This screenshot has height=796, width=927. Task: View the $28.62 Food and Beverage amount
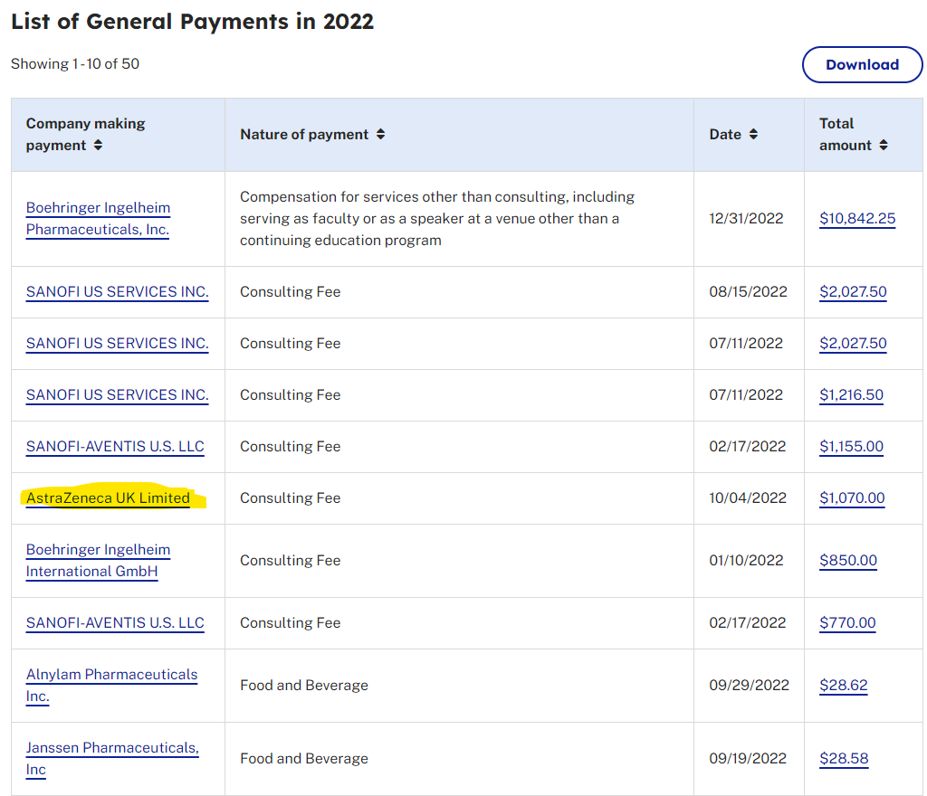(x=843, y=686)
